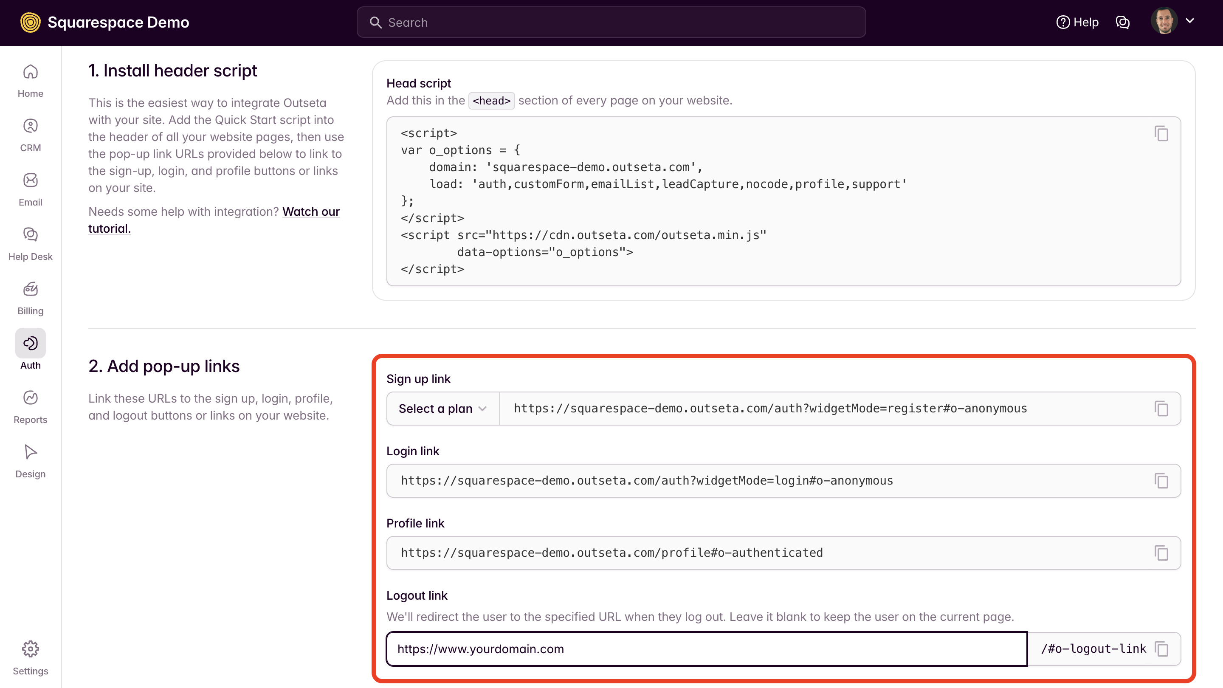Open Billing section in sidebar

coord(31,298)
